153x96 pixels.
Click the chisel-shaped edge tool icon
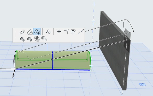(x=81, y=32)
